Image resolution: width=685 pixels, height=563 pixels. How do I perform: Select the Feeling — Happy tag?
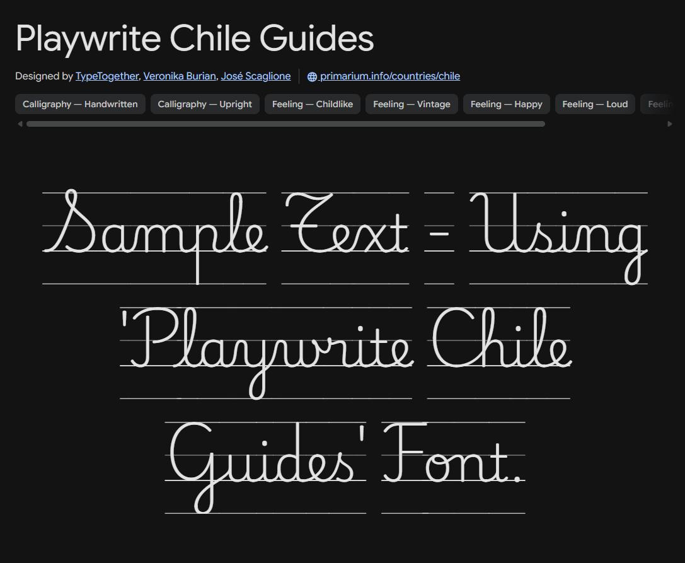click(506, 104)
